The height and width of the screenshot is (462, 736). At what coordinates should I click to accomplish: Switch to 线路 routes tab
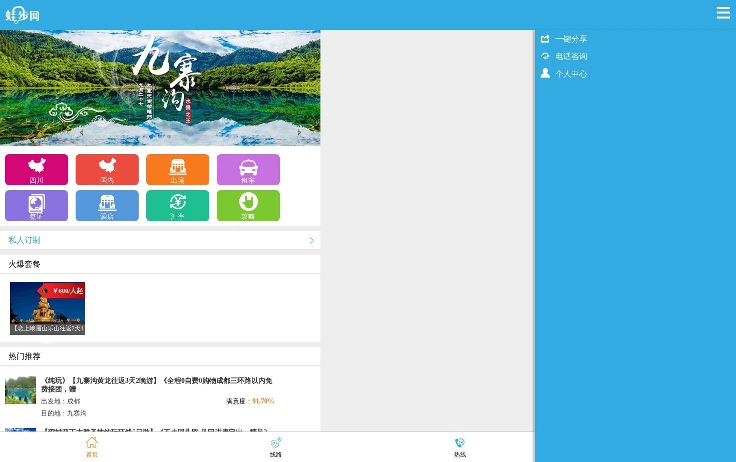click(276, 447)
